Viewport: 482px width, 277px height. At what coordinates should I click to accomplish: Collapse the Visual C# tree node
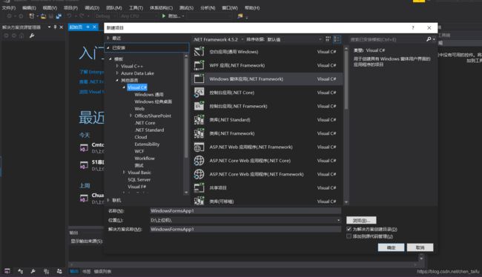[x=124, y=87]
